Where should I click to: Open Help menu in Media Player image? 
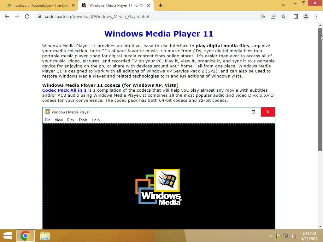click(96, 120)
